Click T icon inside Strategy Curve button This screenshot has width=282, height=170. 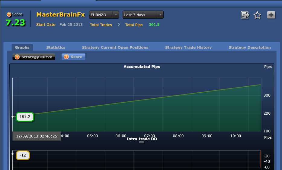(x=17, y=57)
